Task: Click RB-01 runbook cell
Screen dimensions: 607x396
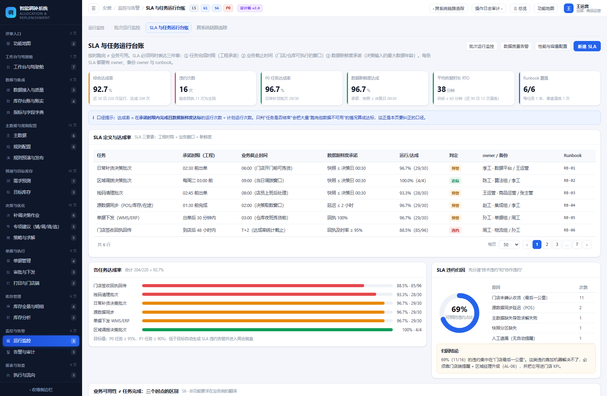Action: click(569, 168)
